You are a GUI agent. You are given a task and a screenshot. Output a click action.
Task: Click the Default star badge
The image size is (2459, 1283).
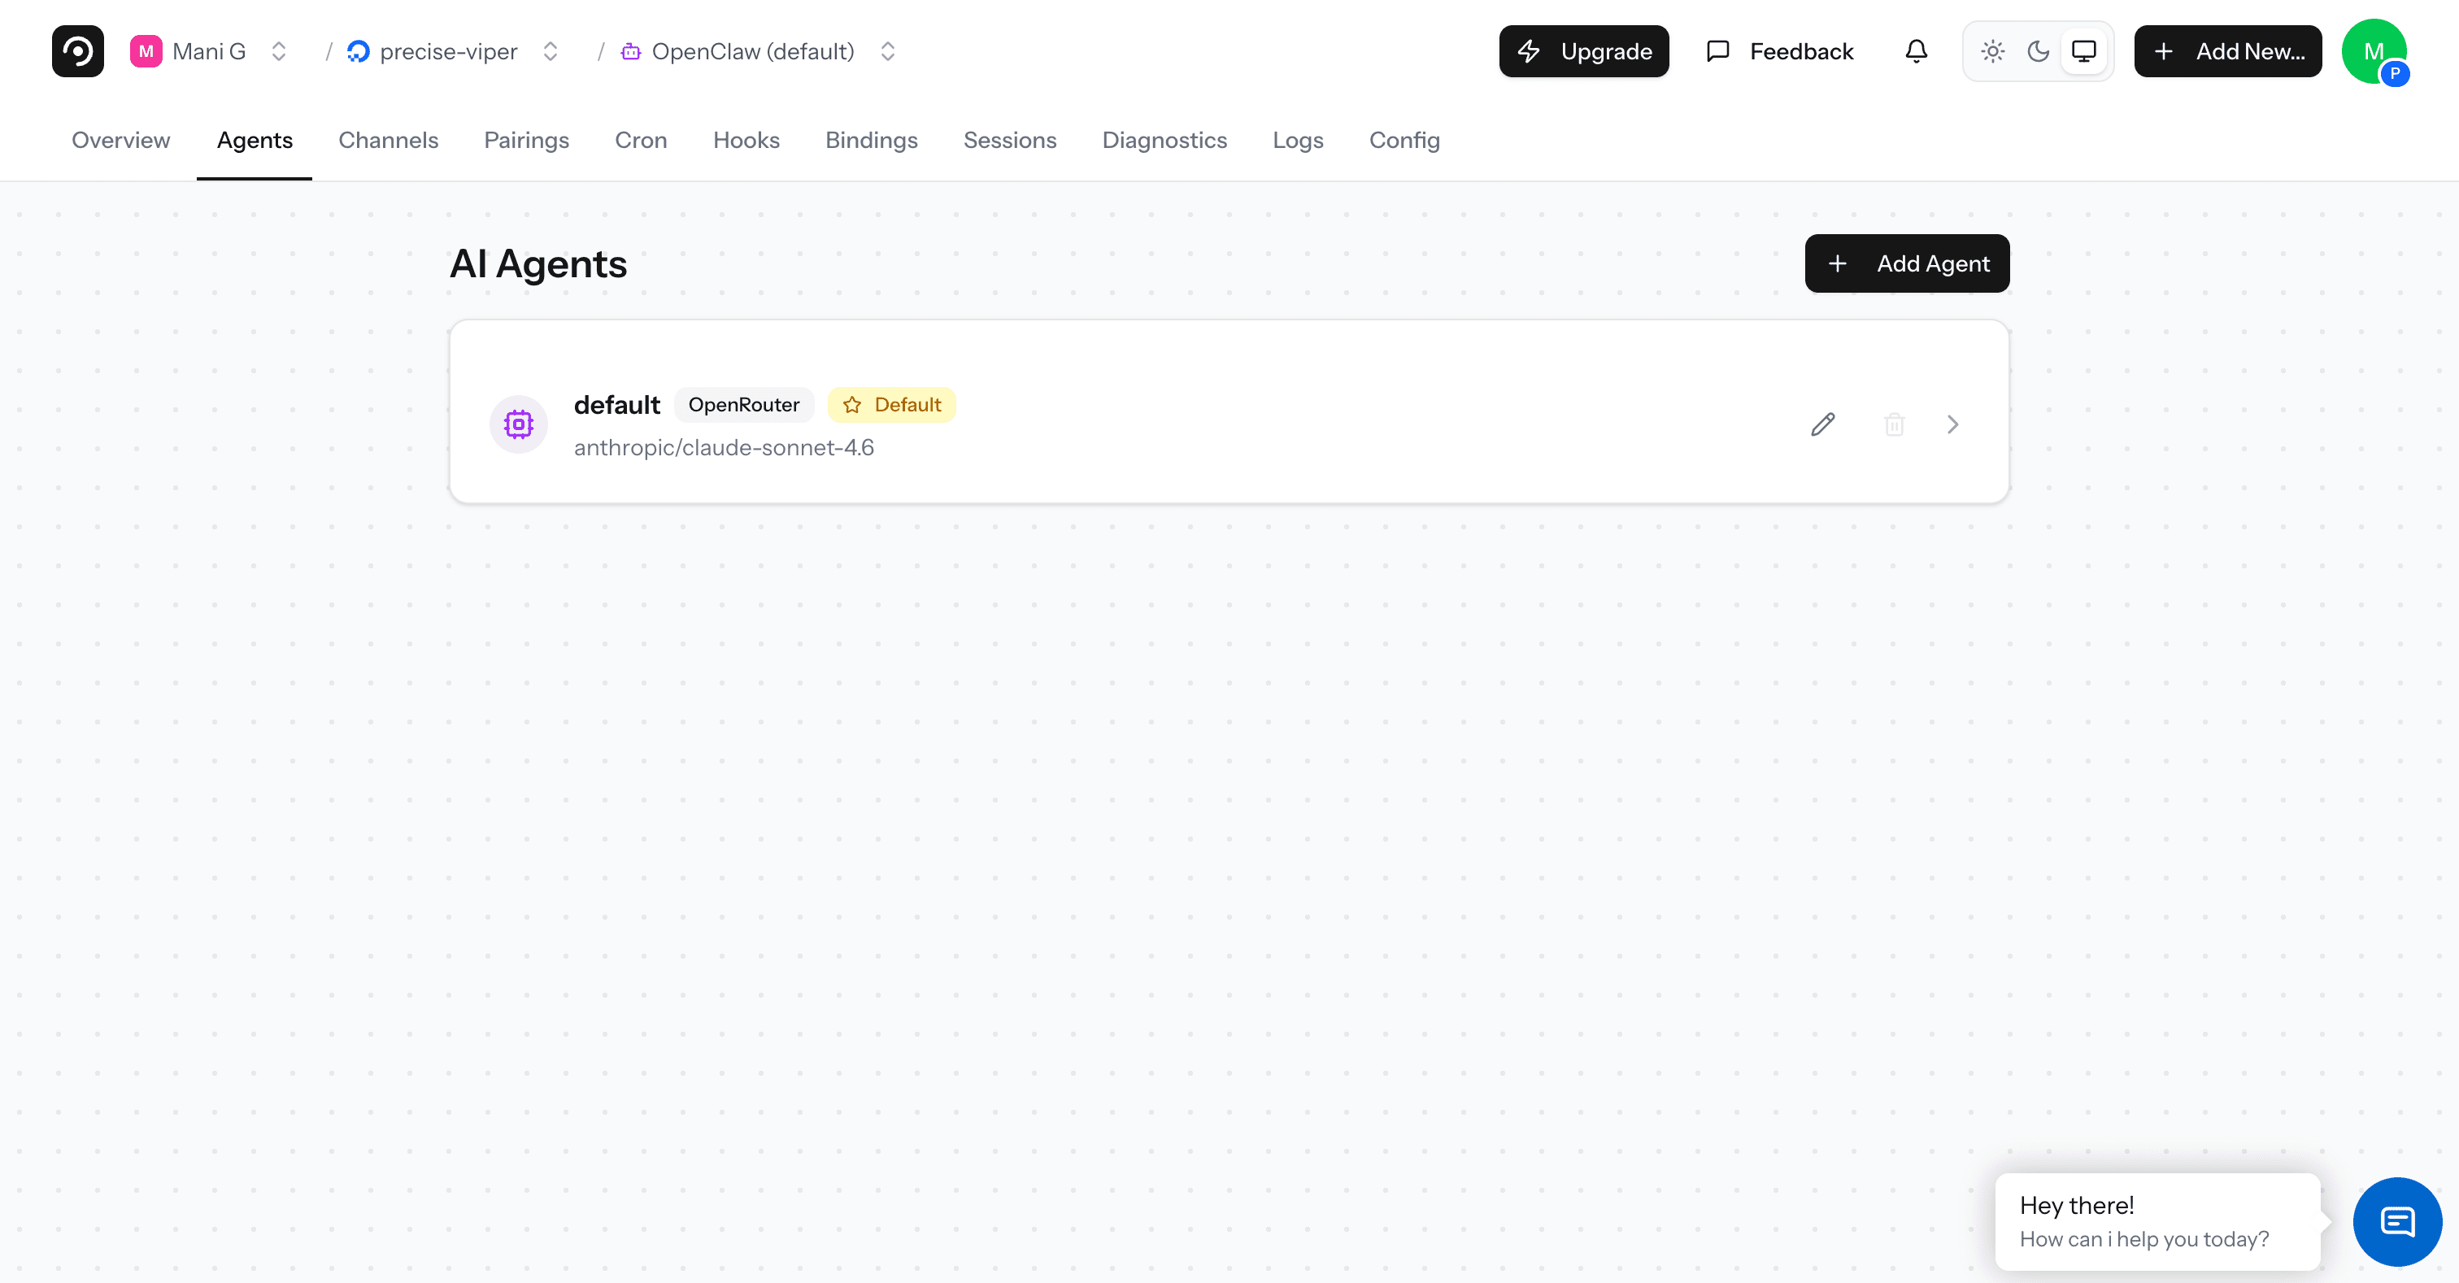pos(891,405)
